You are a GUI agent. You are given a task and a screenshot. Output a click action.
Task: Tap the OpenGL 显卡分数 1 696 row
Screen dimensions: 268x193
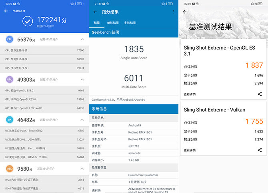tap(223, 76)
